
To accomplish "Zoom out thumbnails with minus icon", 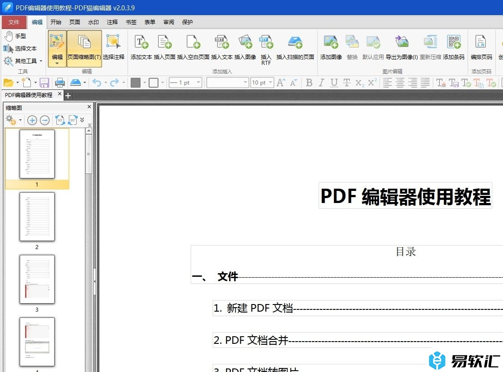I will (45, 120).
